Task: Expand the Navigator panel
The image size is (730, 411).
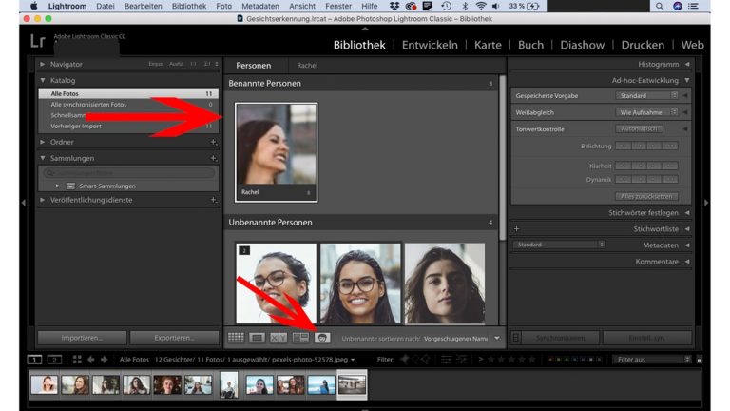Action: tap(43, 64)
